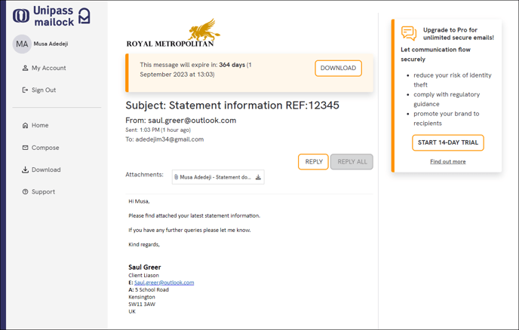Click the My Account person icon
The image size is (519, 330).
click(x=25, y=68)
